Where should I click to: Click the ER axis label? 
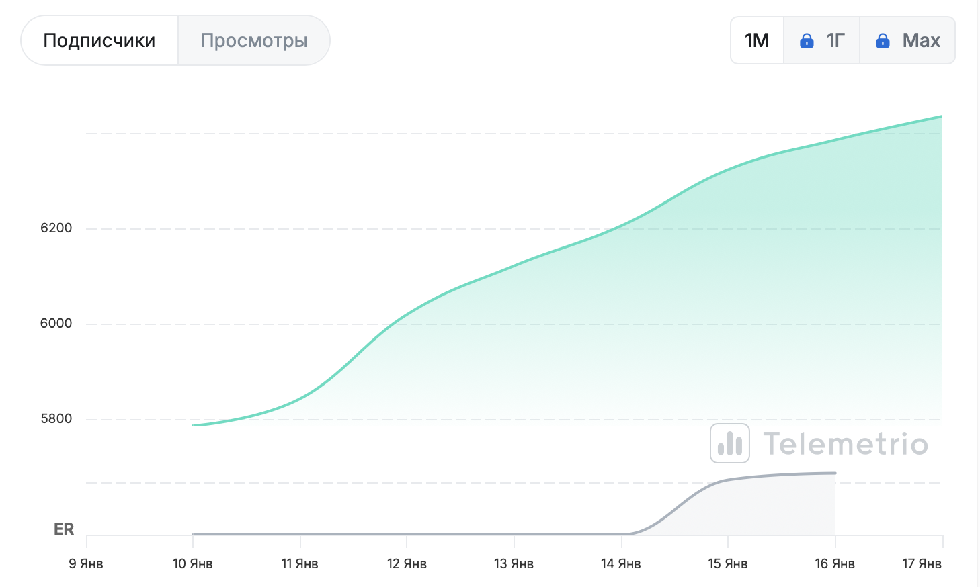click(64, 529)
